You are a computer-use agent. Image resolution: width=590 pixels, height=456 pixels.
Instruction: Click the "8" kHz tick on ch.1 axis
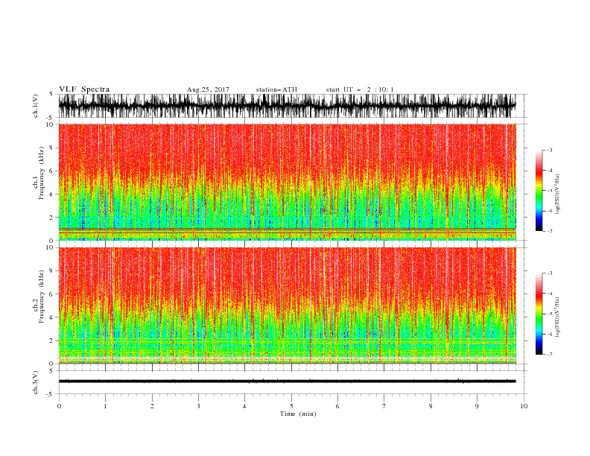point(51,148)
